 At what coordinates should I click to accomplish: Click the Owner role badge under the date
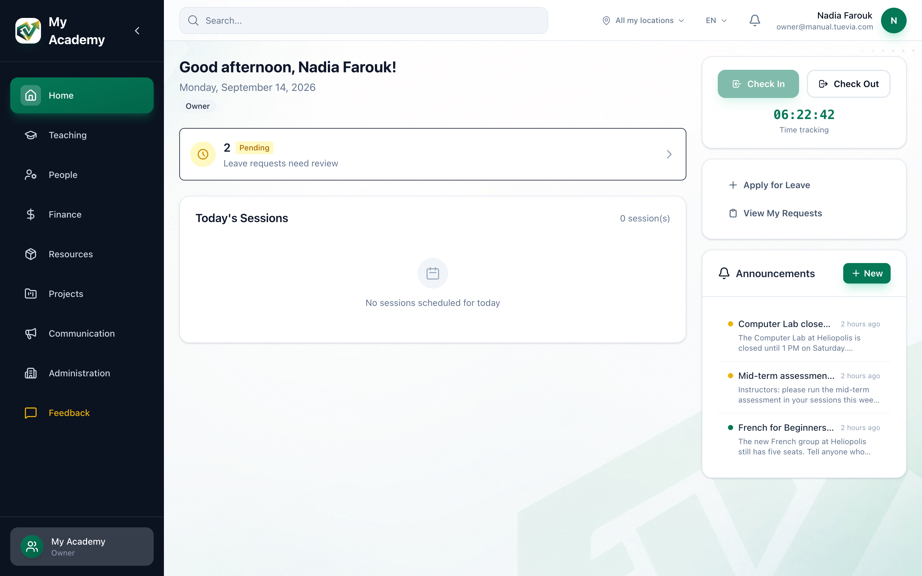pyautogui.click(x=198, y=106)
